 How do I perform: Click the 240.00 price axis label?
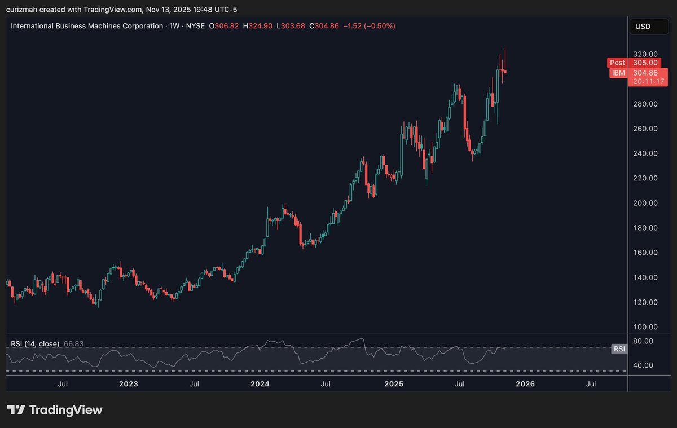coord(647,153)
